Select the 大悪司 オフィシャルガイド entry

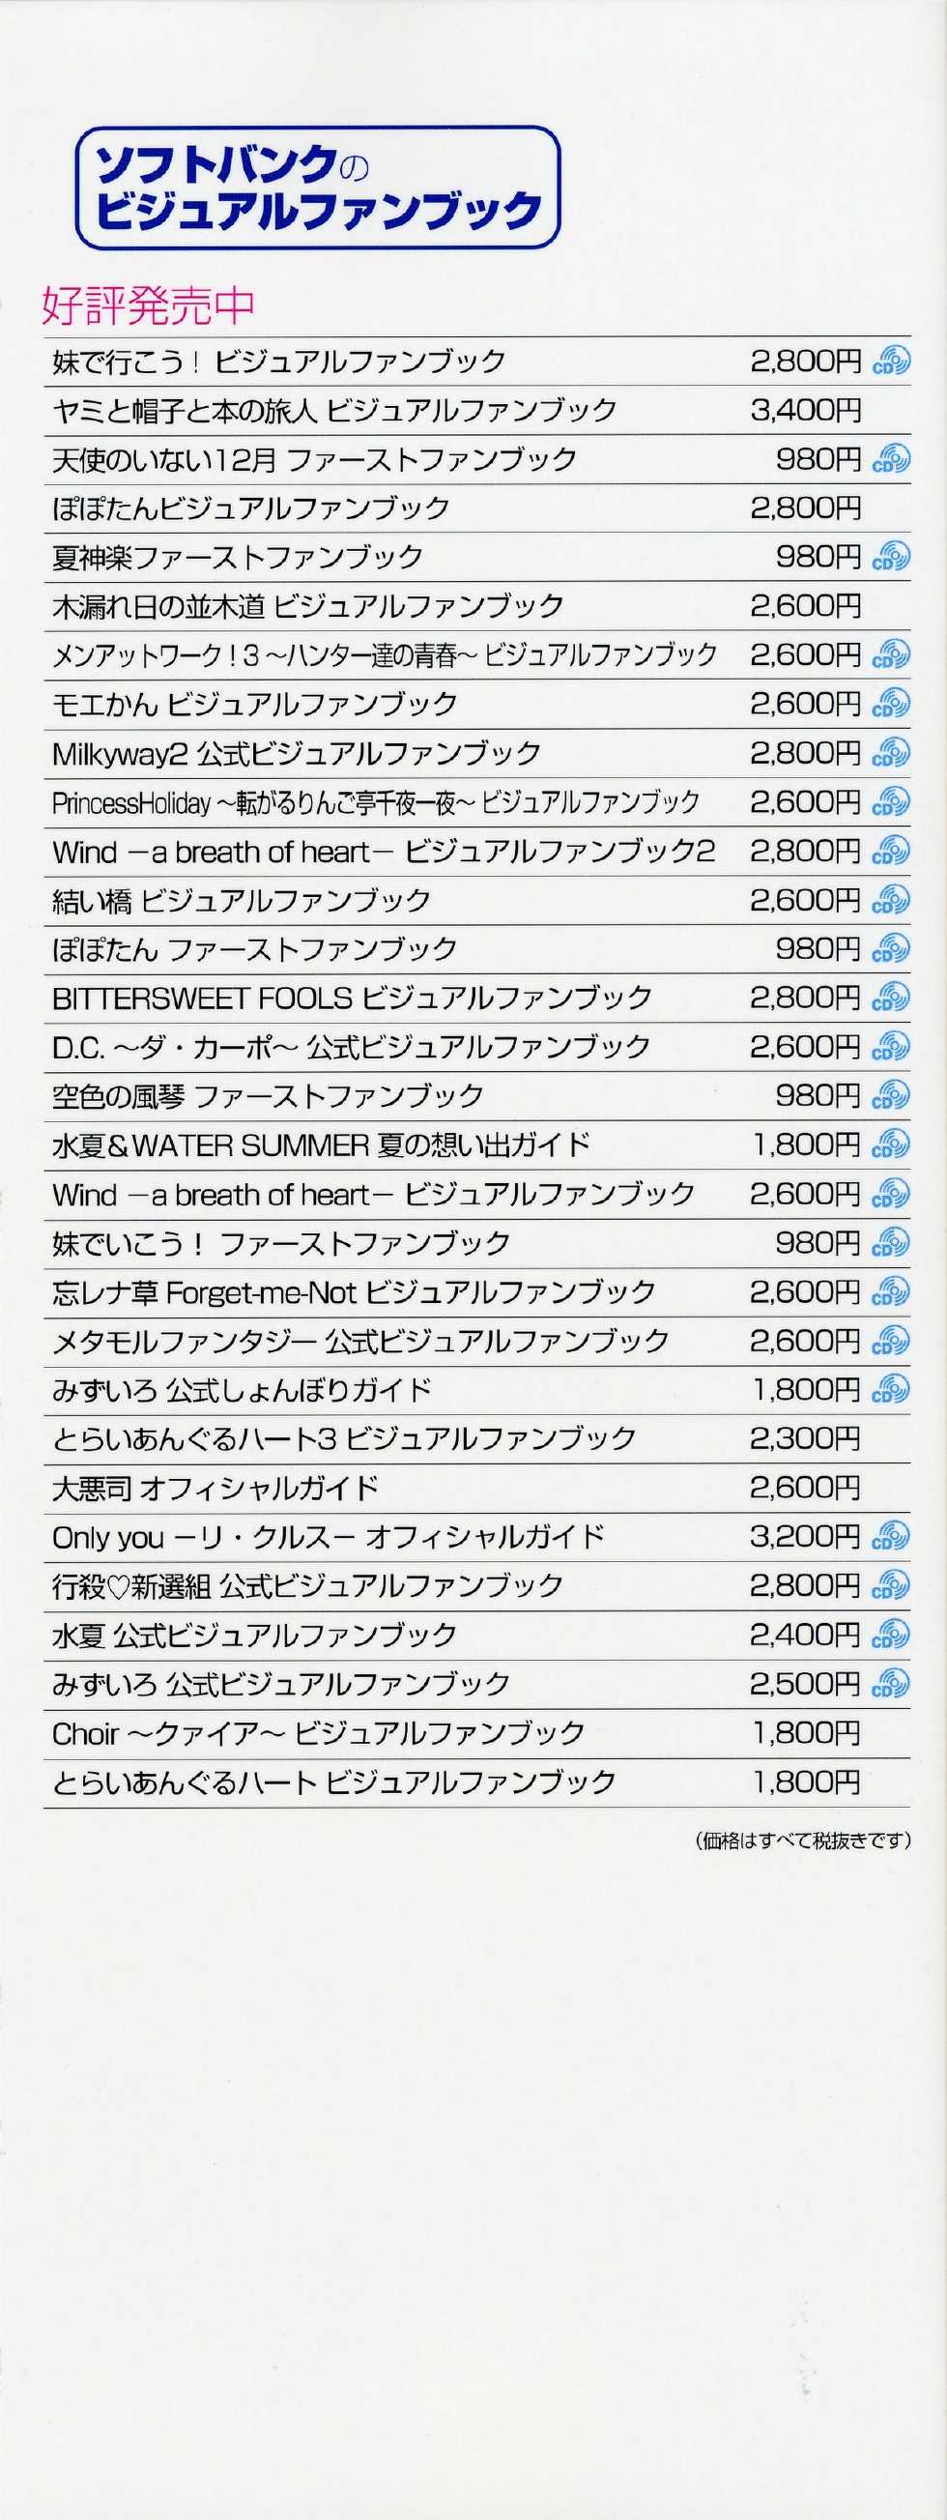point(215,1488)
